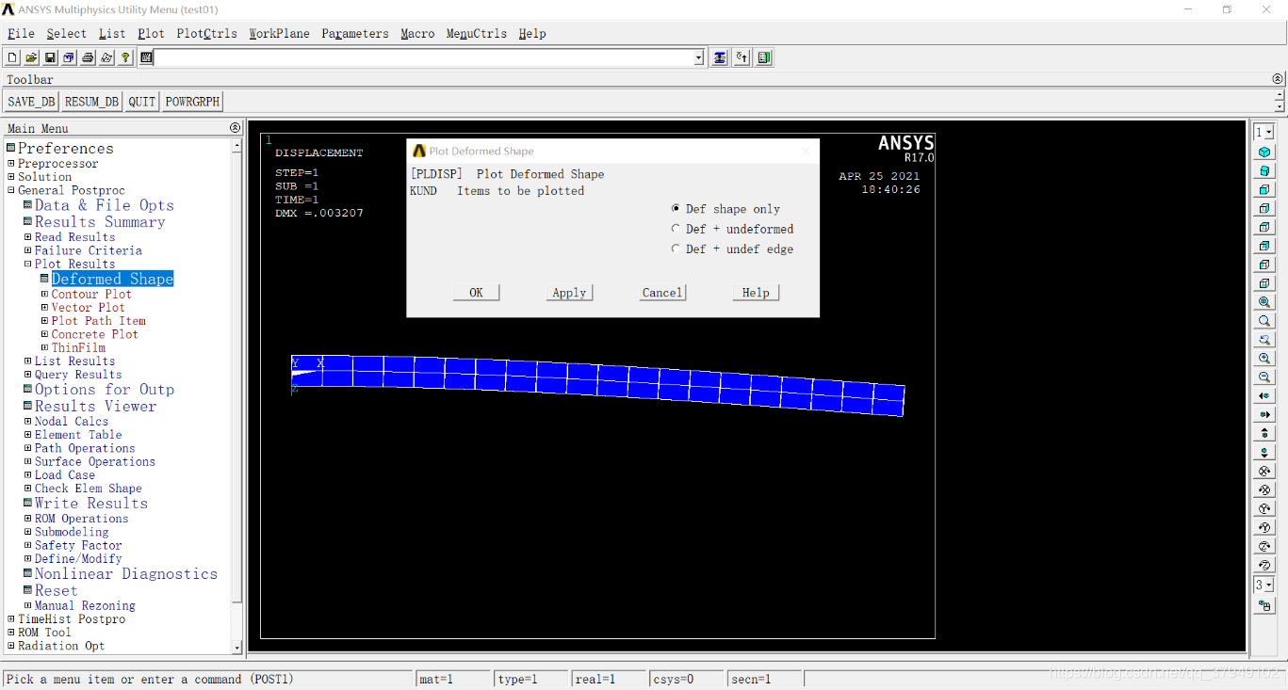Click the Print icon in top toolbar

coord(88,58)
